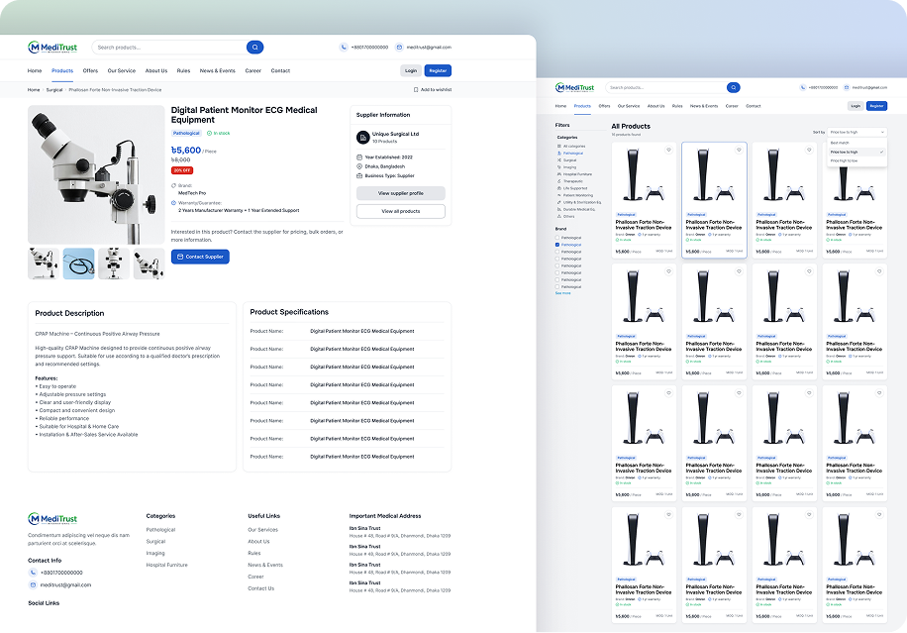The height and width of the screenshot is (633, 907).
Task: Click View all products button
Action: (x=401, y=211)
